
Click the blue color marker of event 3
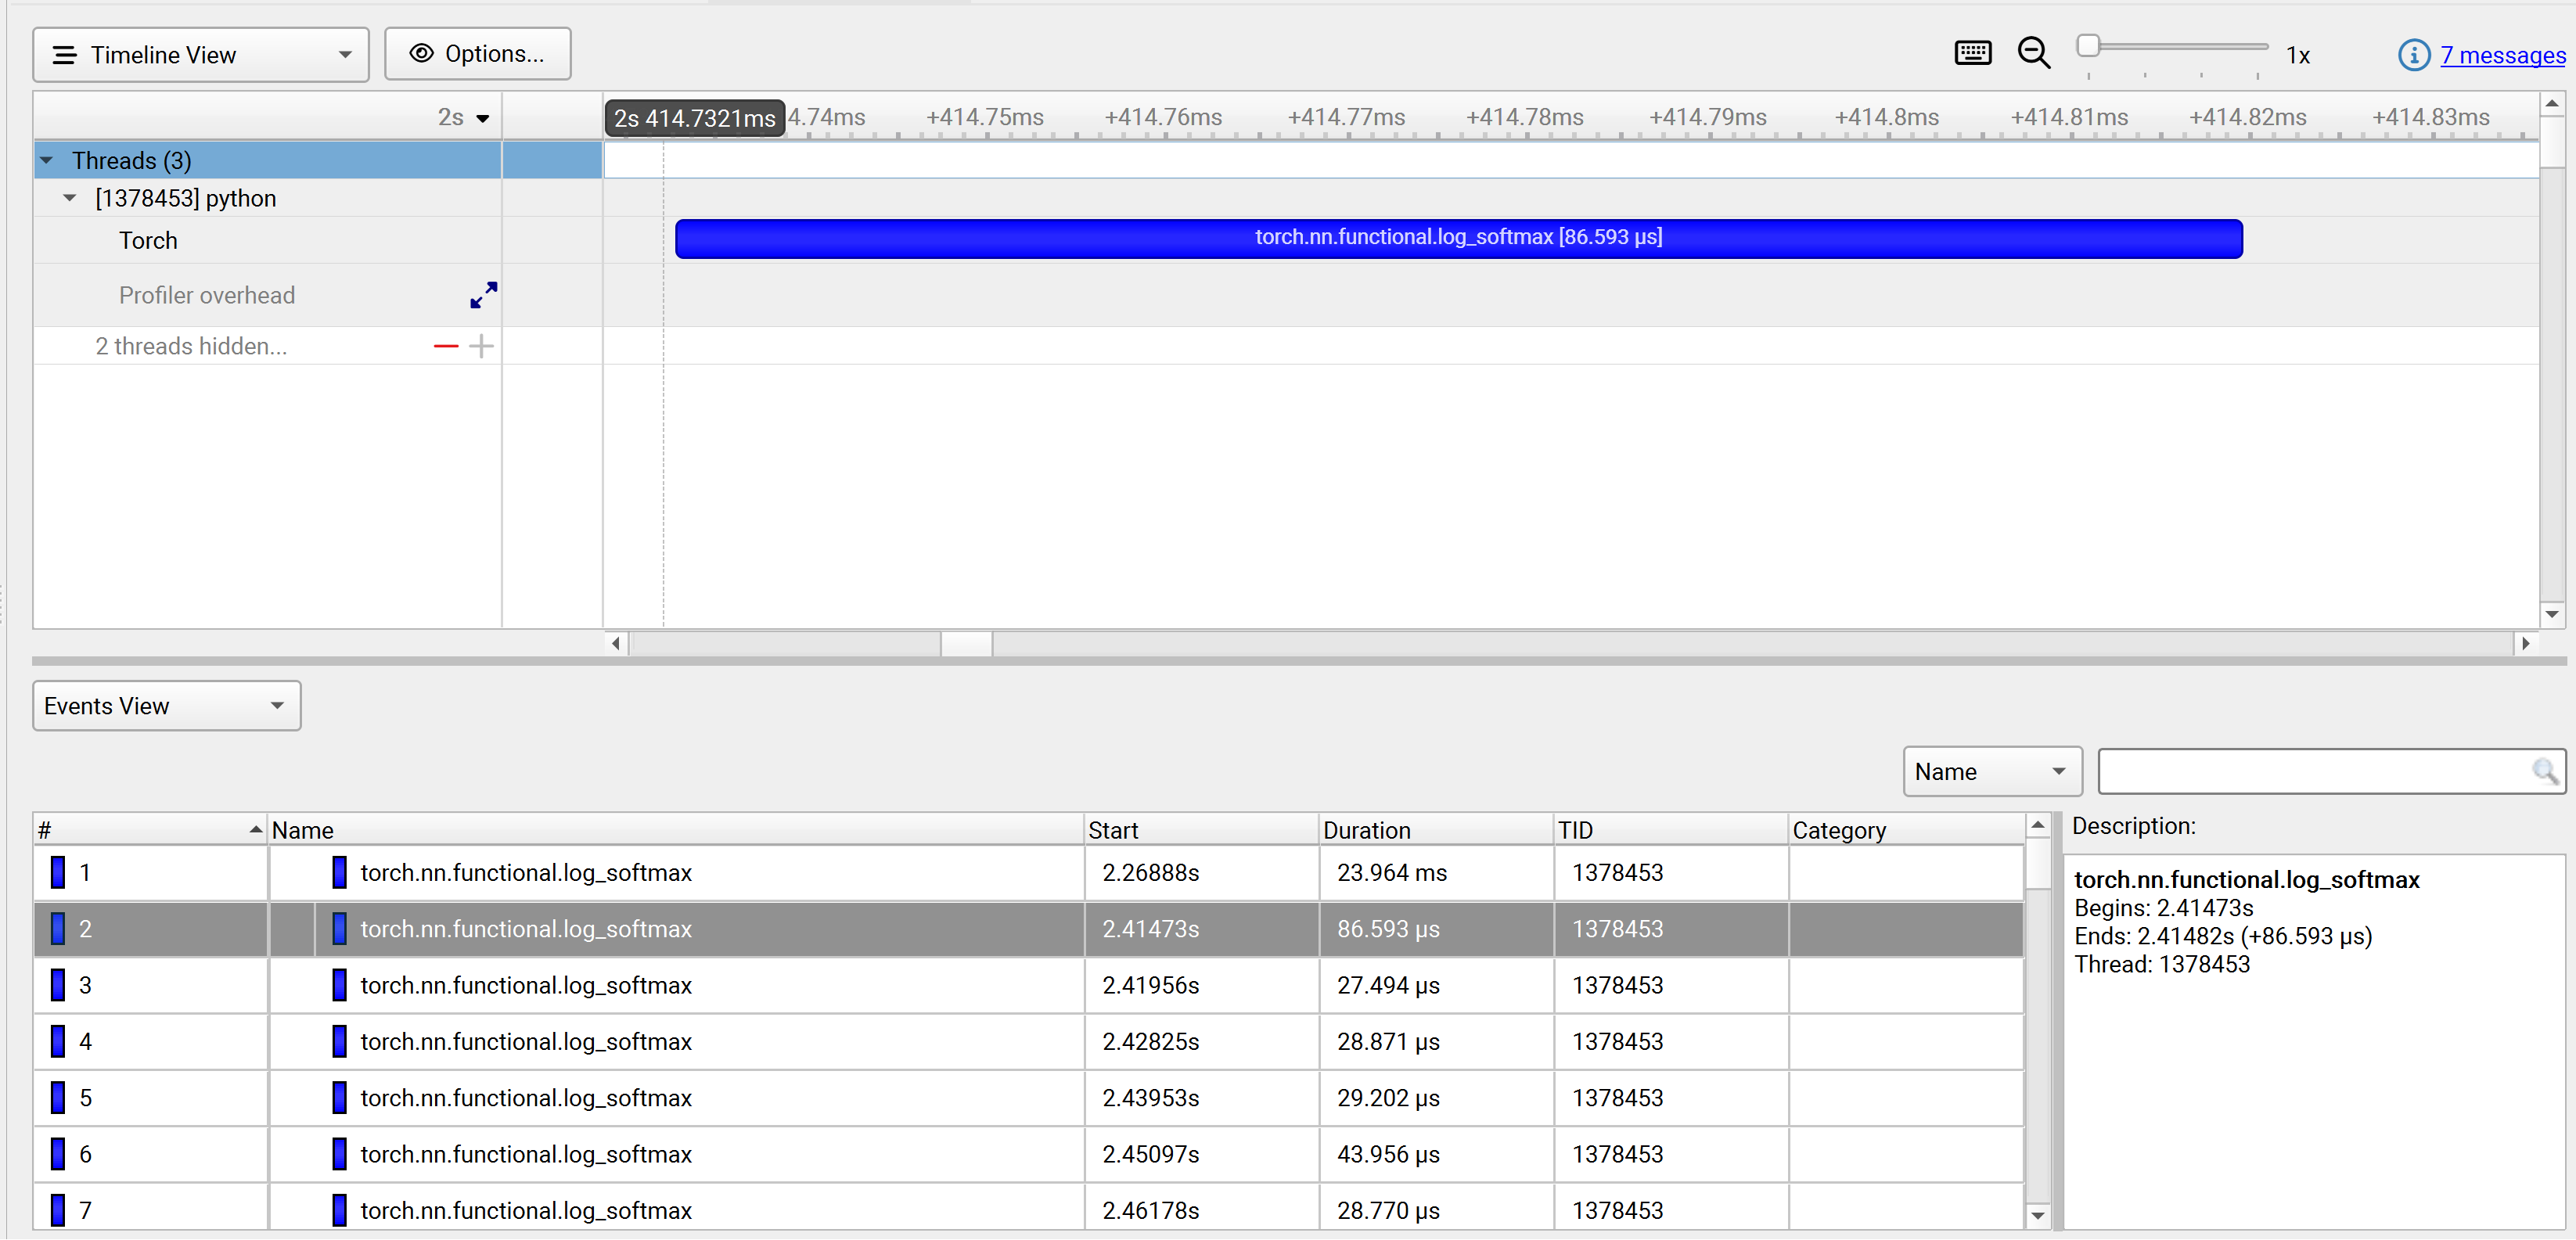pos(58,986)
